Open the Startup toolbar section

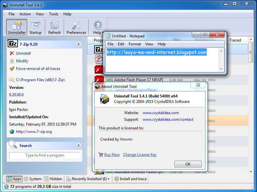pyautogui.click(x=36, y=27)
